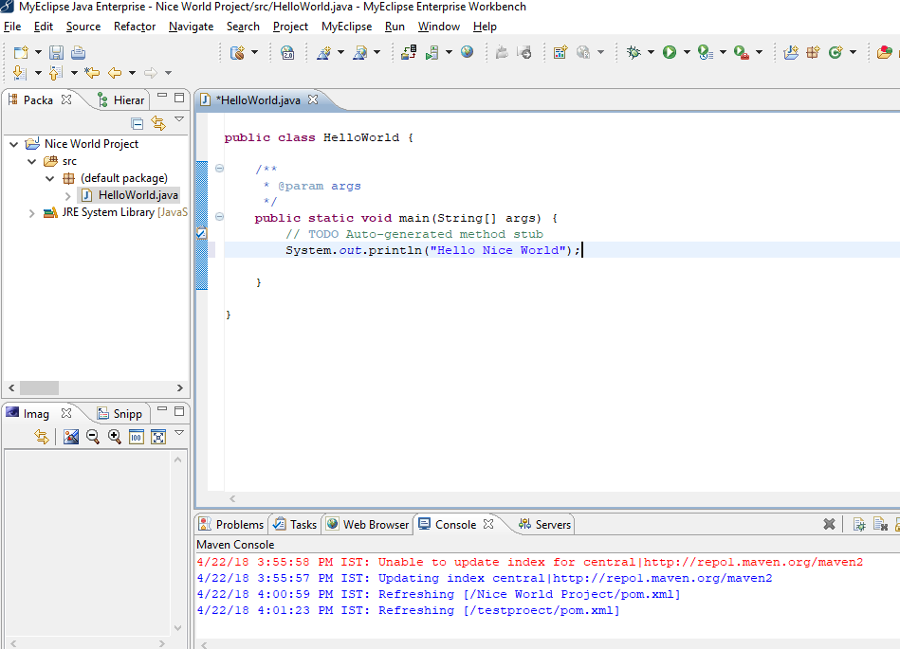Close the Console view tab
This screenshot has height=649, width=900.
pos(488,523)
